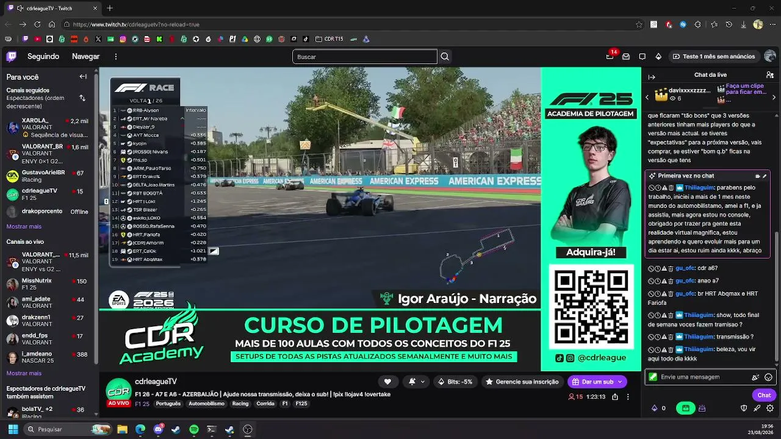Viewport: 781px width, 439px height.
Task: Open a new browser tab
Action: point(110,9)
